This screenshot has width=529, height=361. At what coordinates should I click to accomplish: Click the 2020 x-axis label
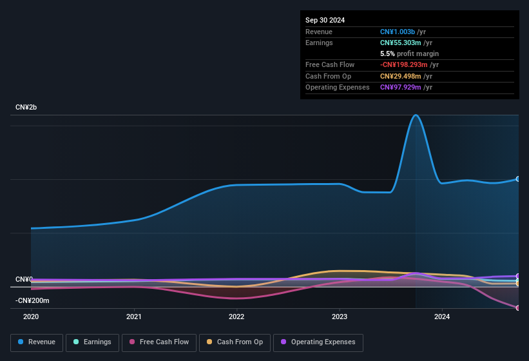click(31, 317)
